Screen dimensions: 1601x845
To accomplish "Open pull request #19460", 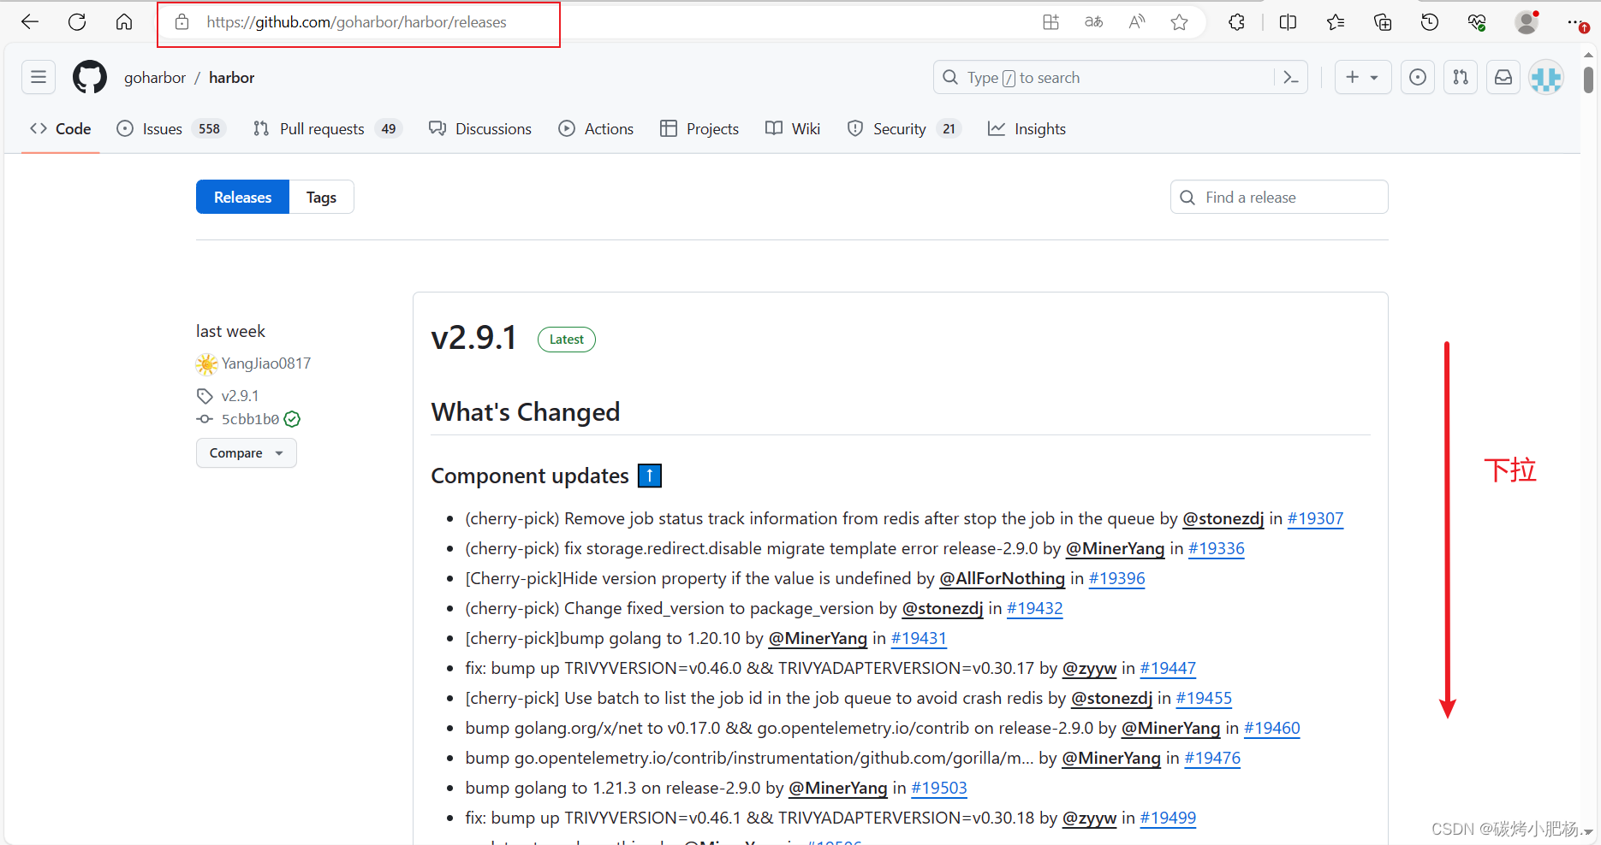I will point(1271,728).
